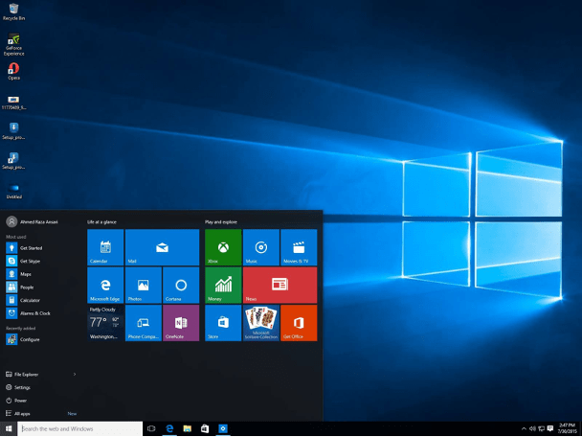This screenshot has height=437, width=582.
Task: Open network status icon in tray
Action: [x=542, y=428]
